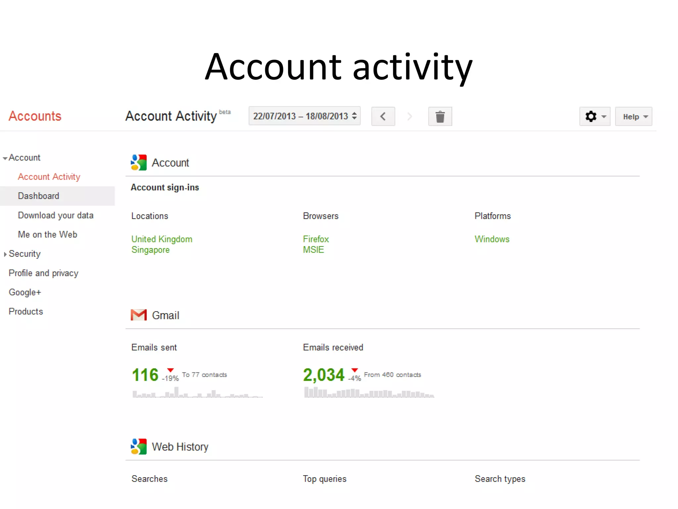678x509 pixels.
Task: Click the Search types label
Action: (x=500, y=479)
